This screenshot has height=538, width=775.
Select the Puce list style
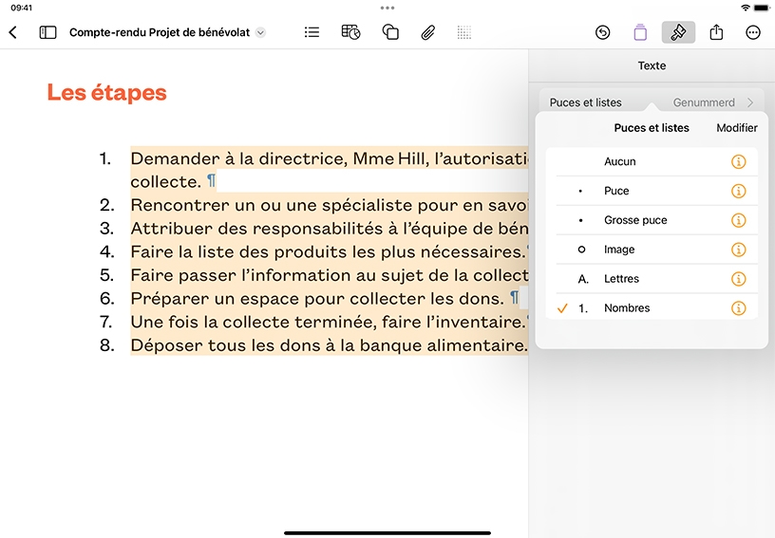click(652, 191)
